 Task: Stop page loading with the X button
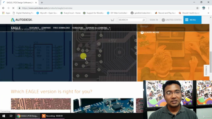(x=13, y=8)
